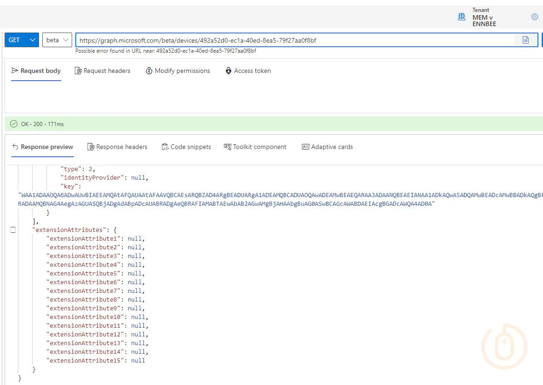Open settings via the gear icon
The image size is (543, 385).
(534, 17)
